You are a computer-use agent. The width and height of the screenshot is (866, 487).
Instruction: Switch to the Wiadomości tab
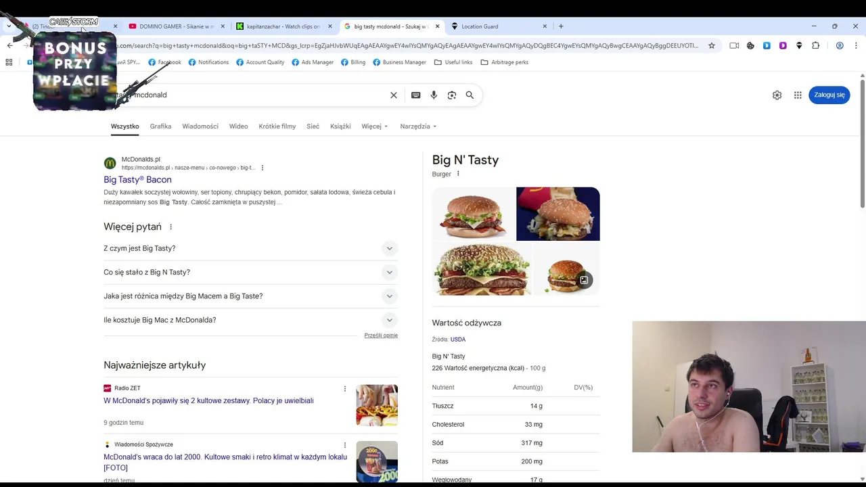click(x=200, y=126)
